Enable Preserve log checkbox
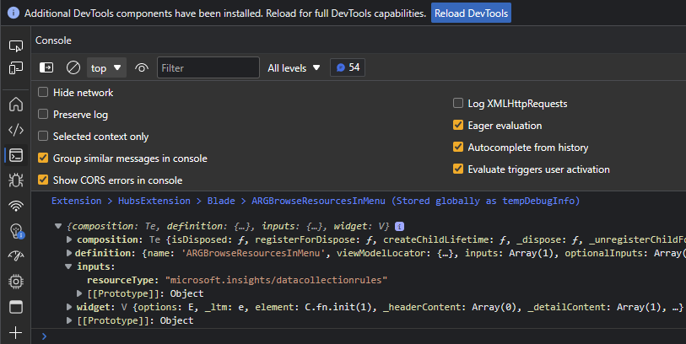The width and height of the screenshot is (686, 344). tap(43, 114)
